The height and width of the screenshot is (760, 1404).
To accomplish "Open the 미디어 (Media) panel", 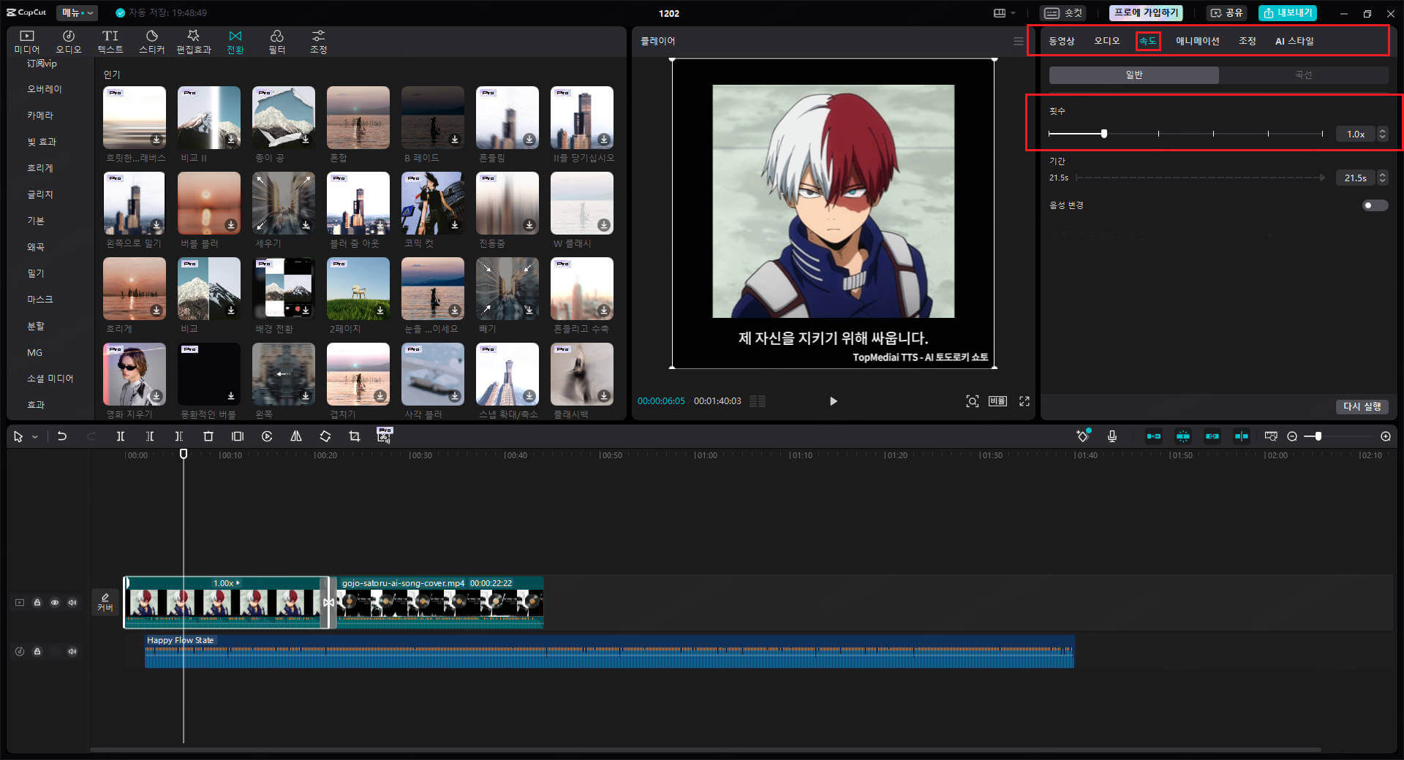I will (x=27, y=42).
